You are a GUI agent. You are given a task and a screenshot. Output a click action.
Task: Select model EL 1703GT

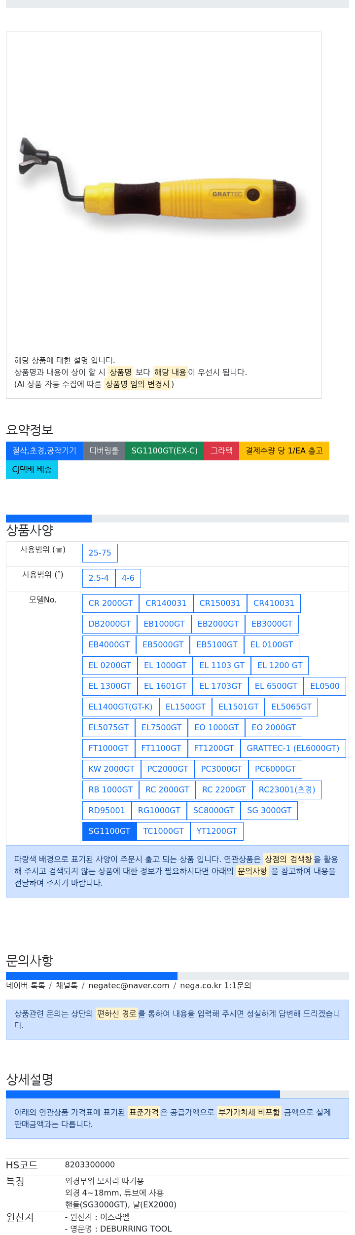click(221, 686)
